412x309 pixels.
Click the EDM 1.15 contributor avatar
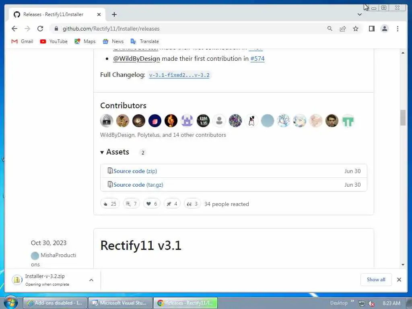[203, 121]
